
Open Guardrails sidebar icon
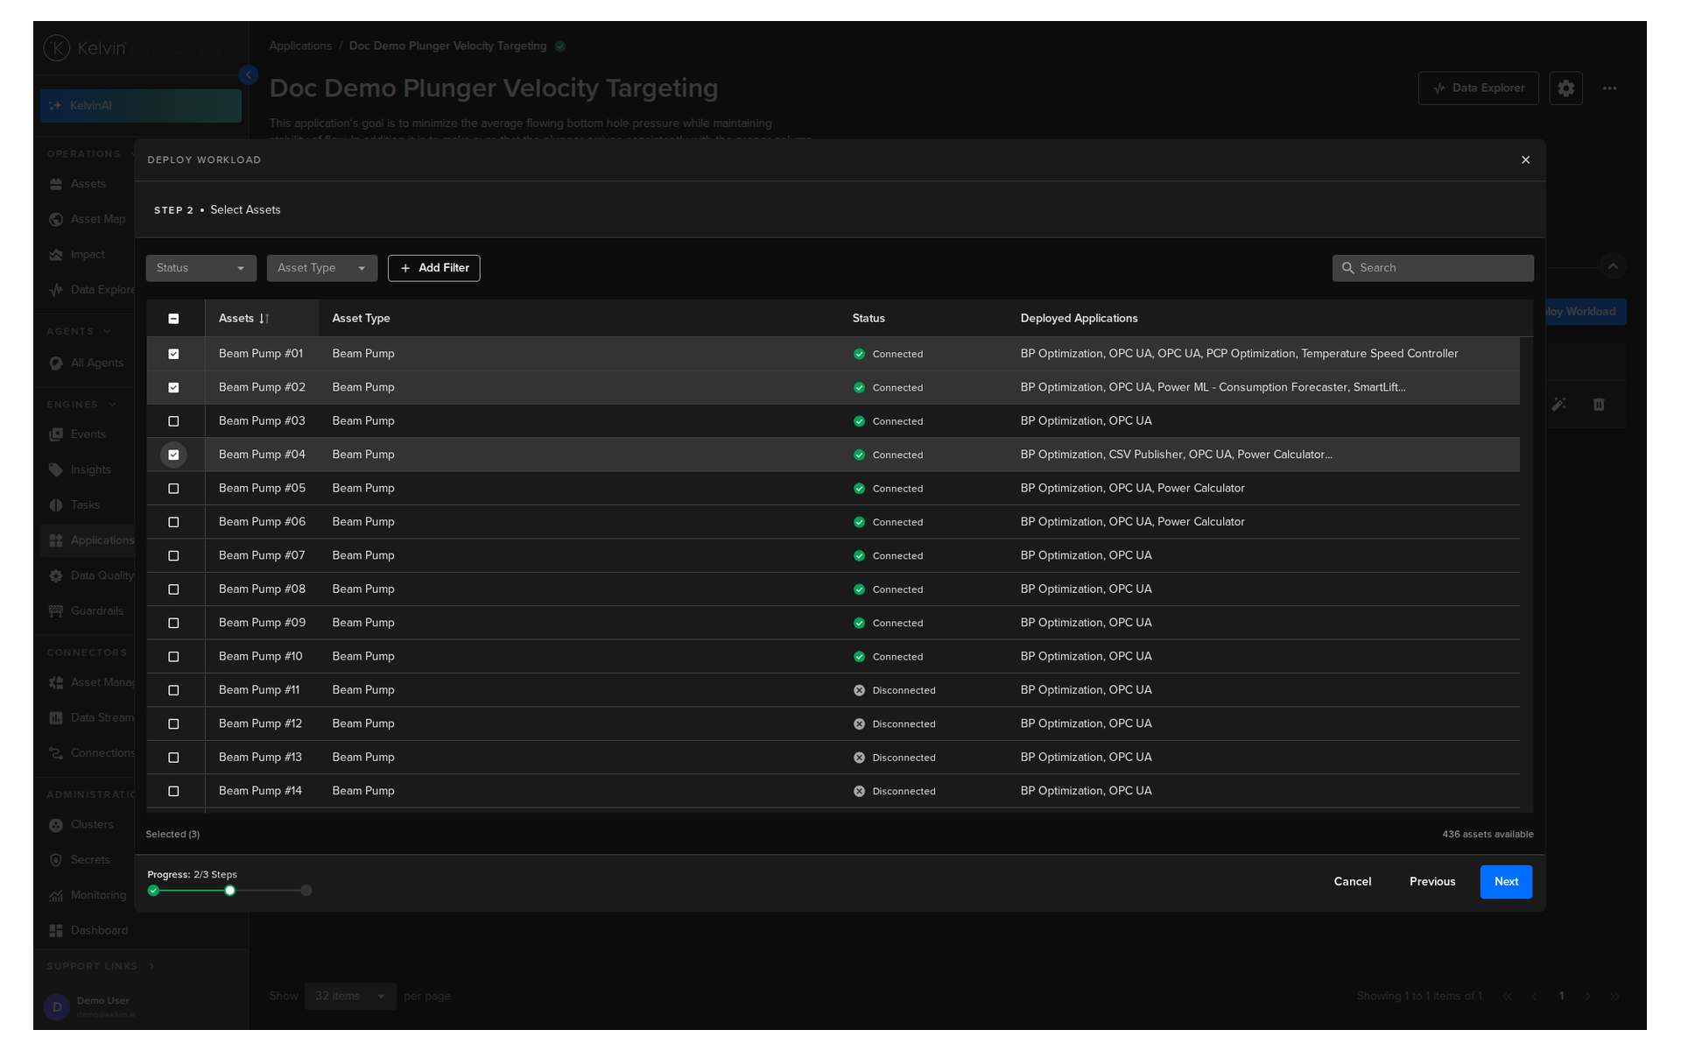click(56, 611)
